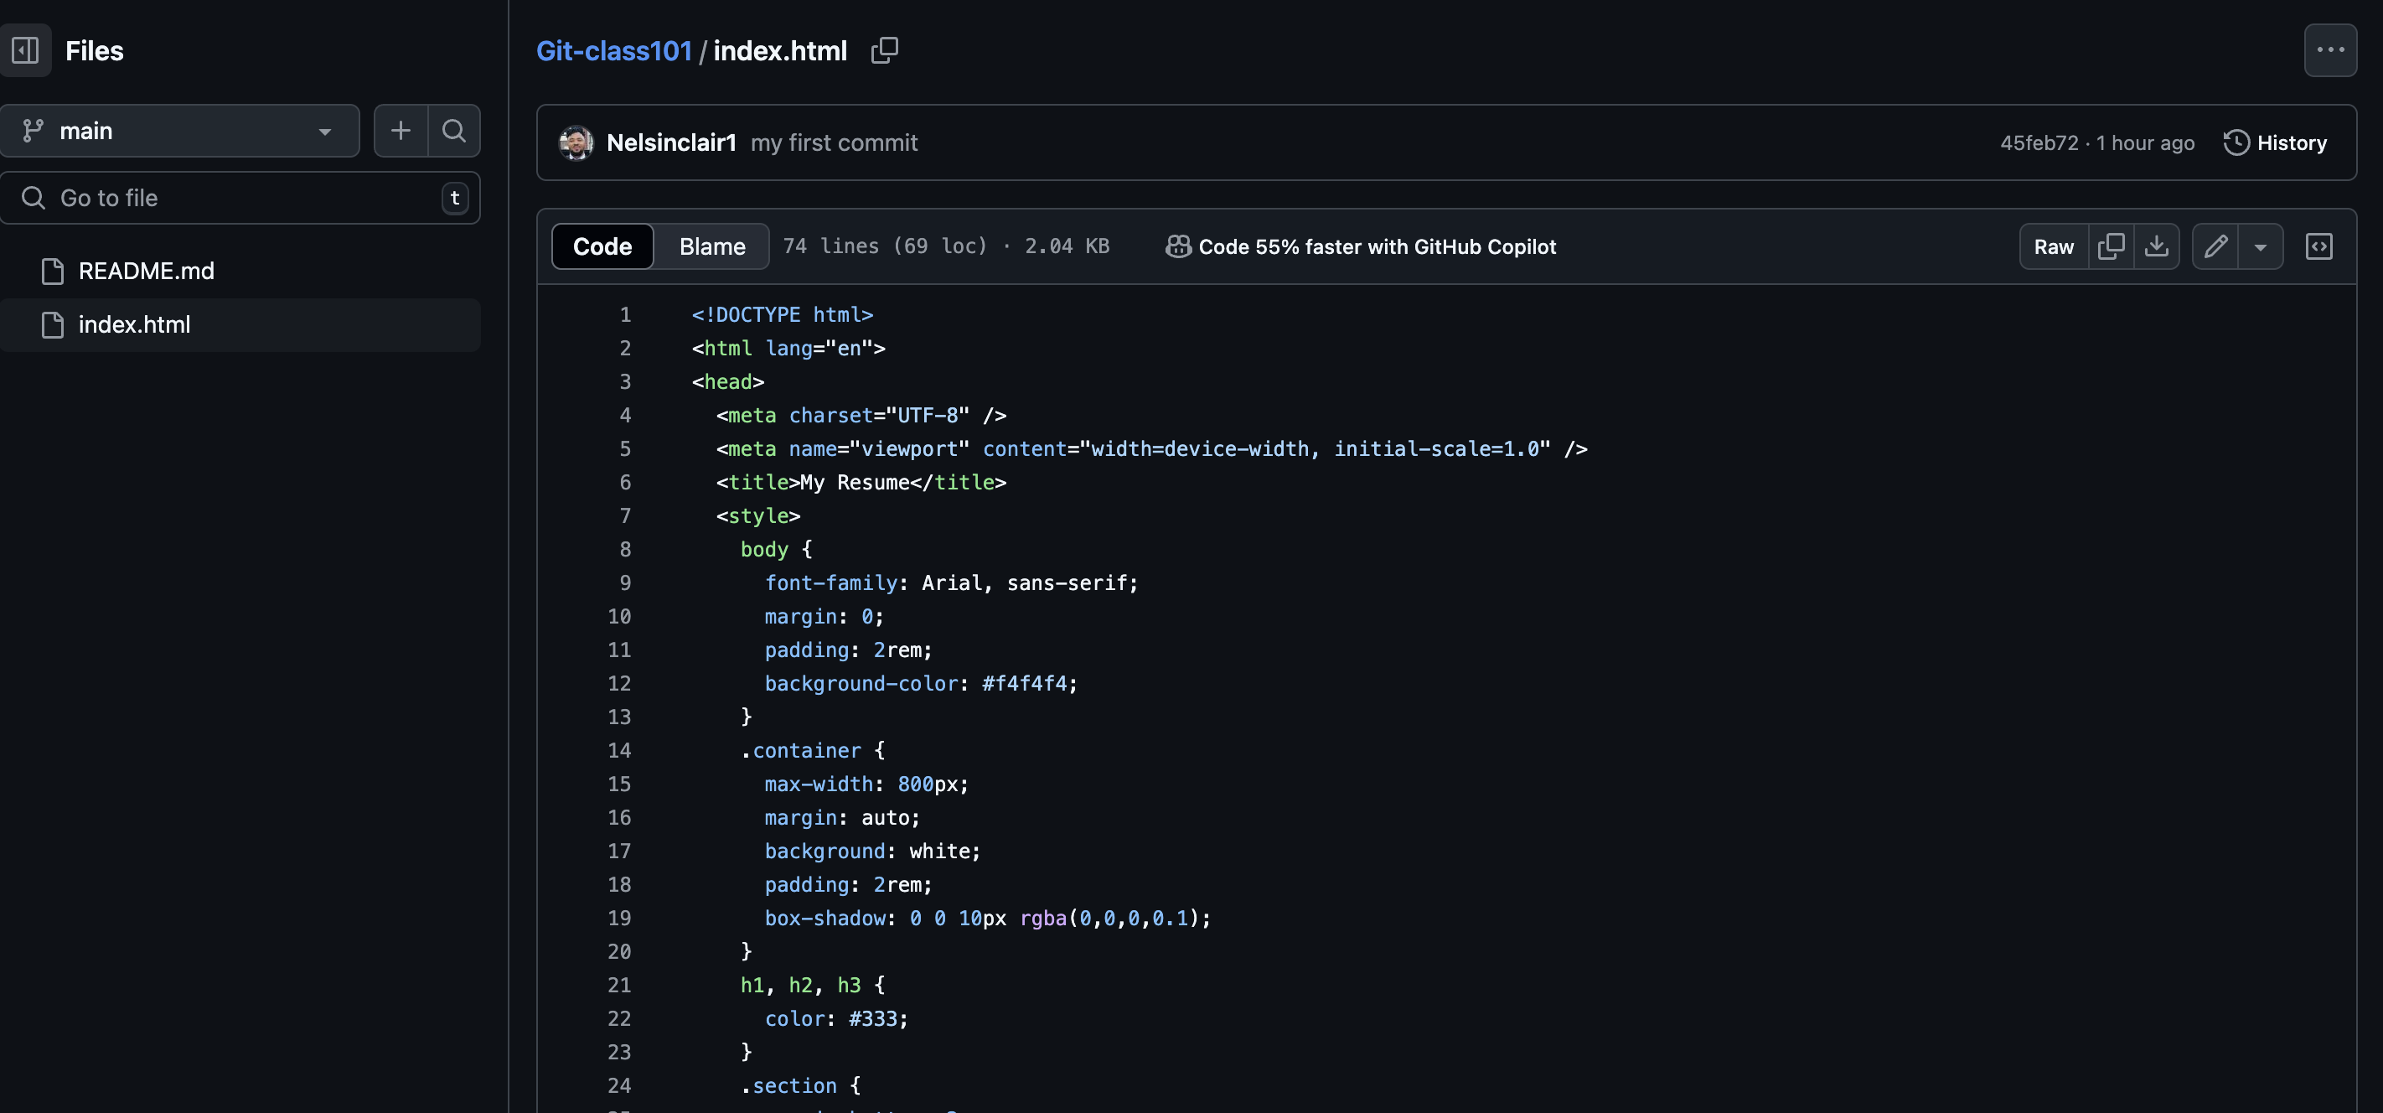Search this repository with magnifier button
The width and height of the screenshot is (2383, 1113).
click(453, 131)
